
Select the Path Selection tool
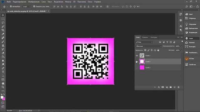[3, 76]
